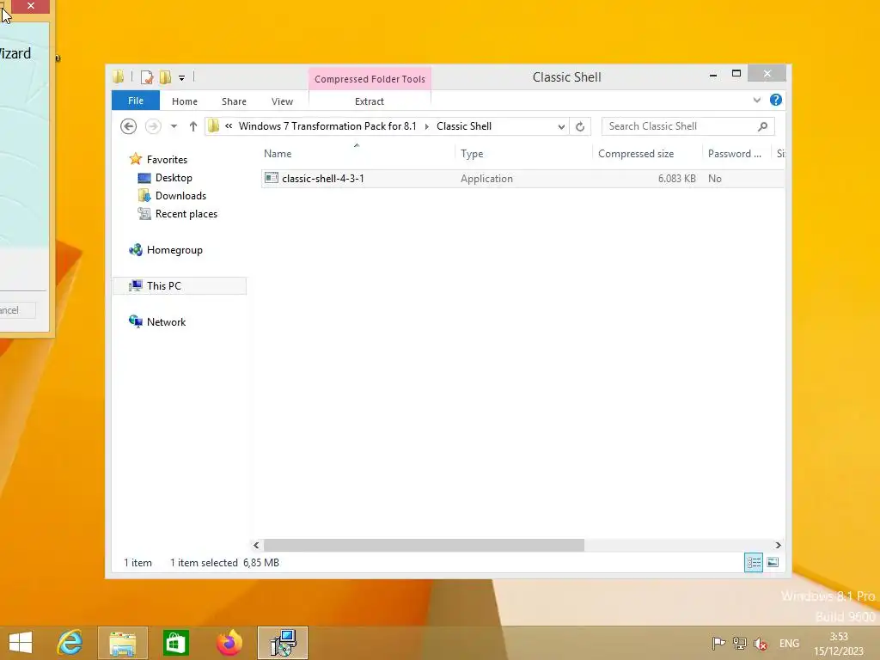The image size is (880, 660).
Task: Expand the ribbon with the chevron
Action: point(756,100)
